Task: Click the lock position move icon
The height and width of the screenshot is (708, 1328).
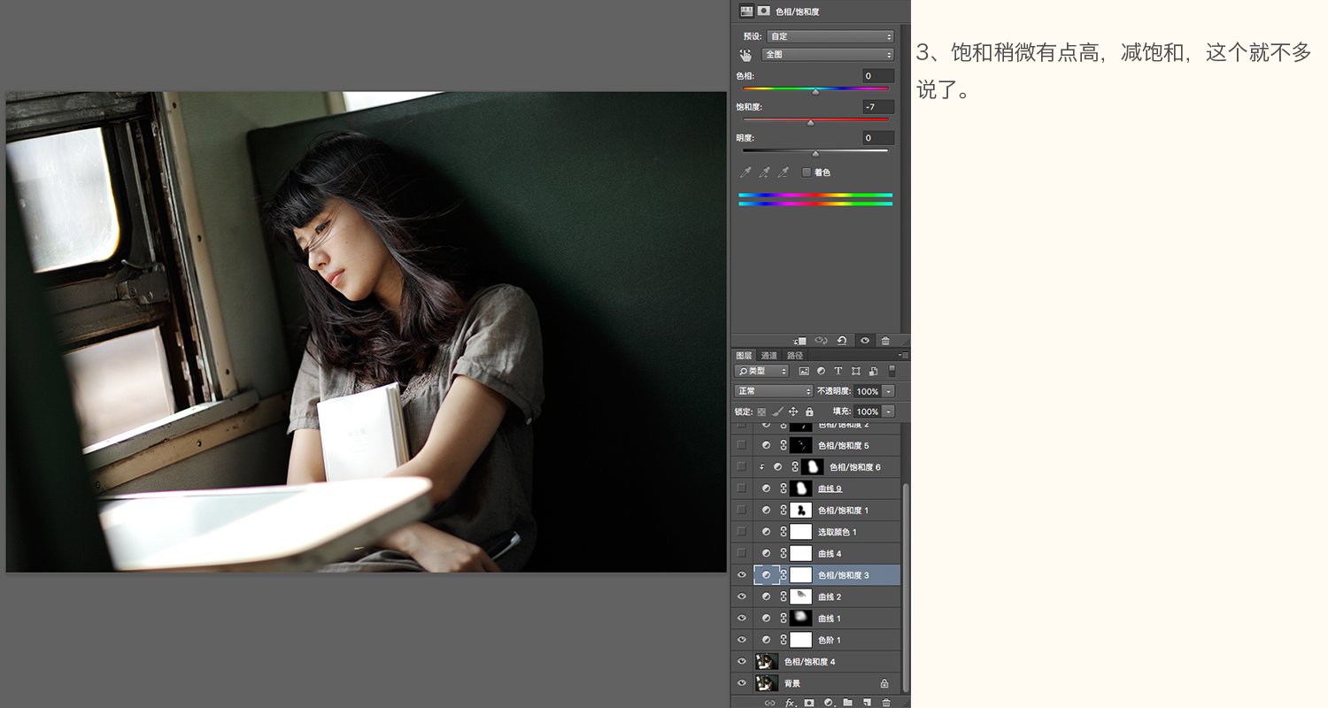Action: [x=793, y=412]
